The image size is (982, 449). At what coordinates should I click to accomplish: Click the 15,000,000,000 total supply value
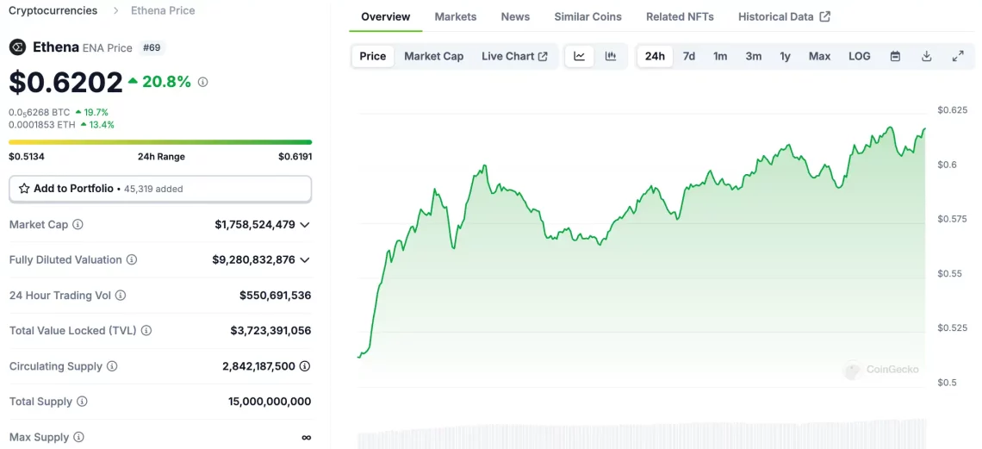tap(270, 402)
